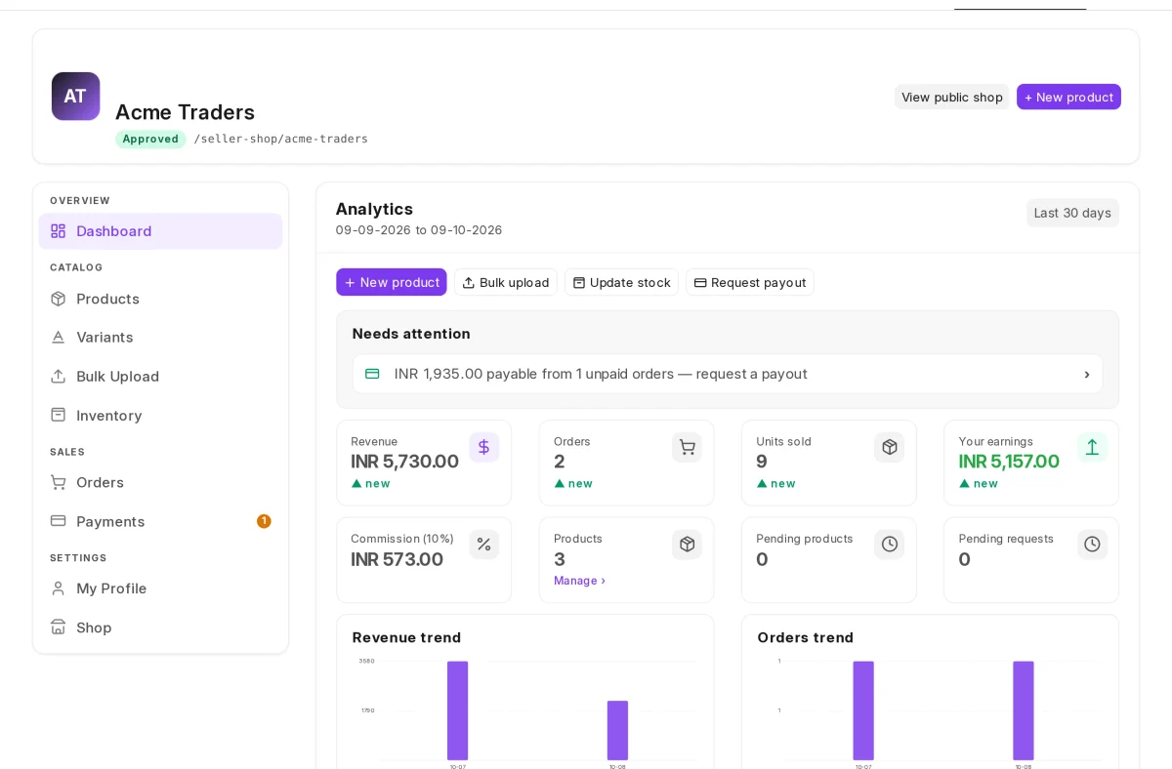This screenshot has height=769, width=1172.
Task: Open Shop settings
Action: click(x=160, y=627)
